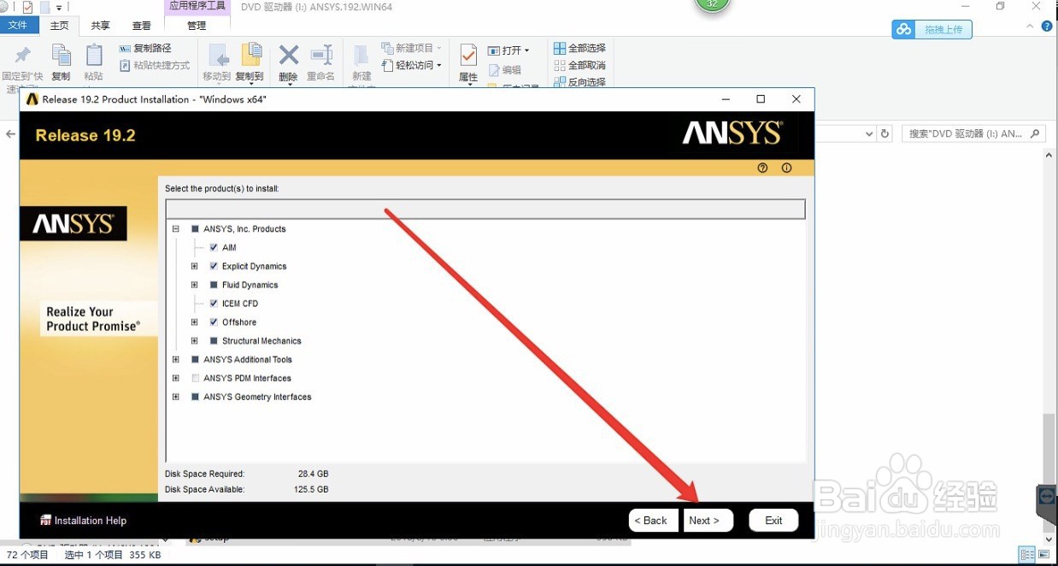Go back with the Back button
Viewport: 1058px width, 566px height.
[x=654, y=521]
